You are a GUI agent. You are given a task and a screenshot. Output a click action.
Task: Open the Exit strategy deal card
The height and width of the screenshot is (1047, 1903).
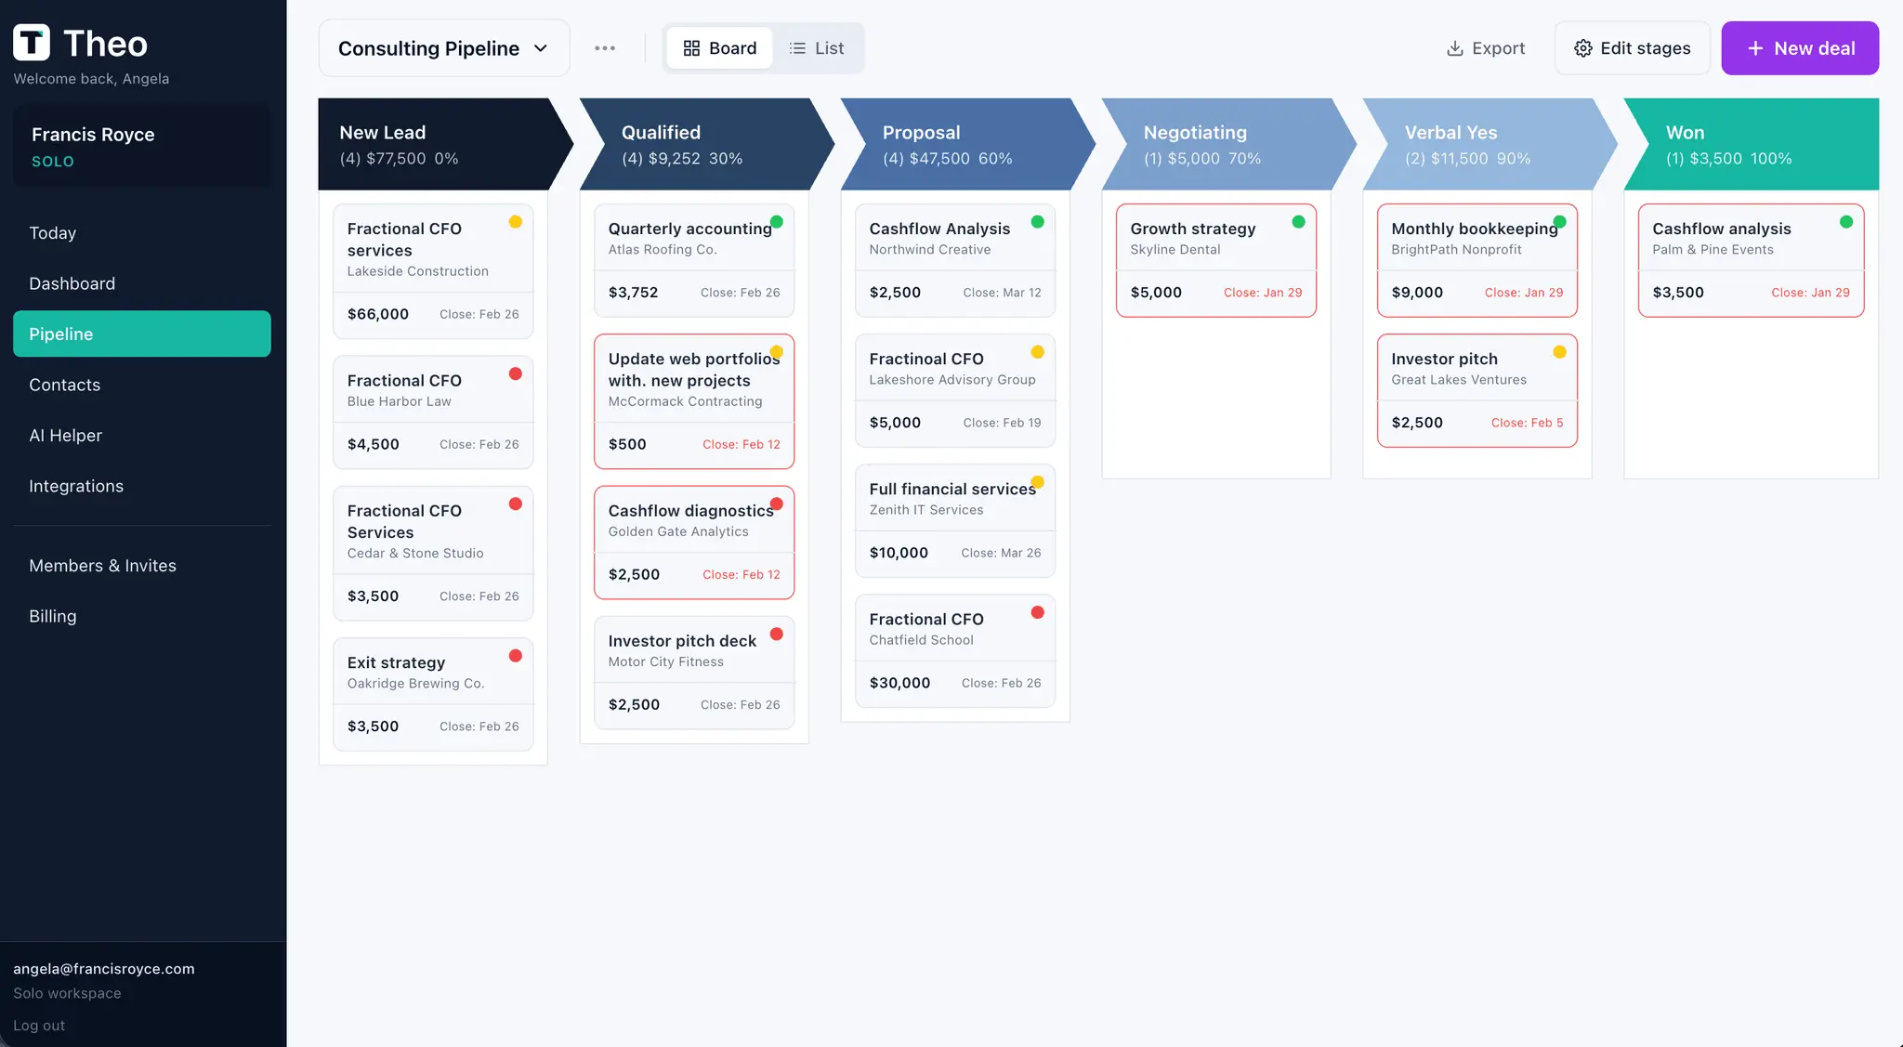coord(433,694)
